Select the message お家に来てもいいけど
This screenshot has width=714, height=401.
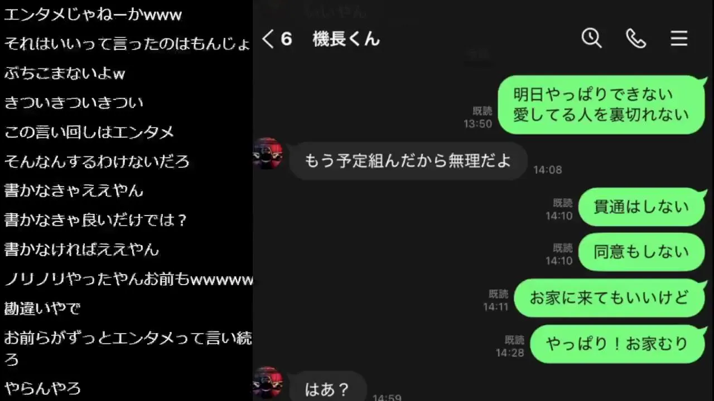pyautogui.click(x=610, y=298)
